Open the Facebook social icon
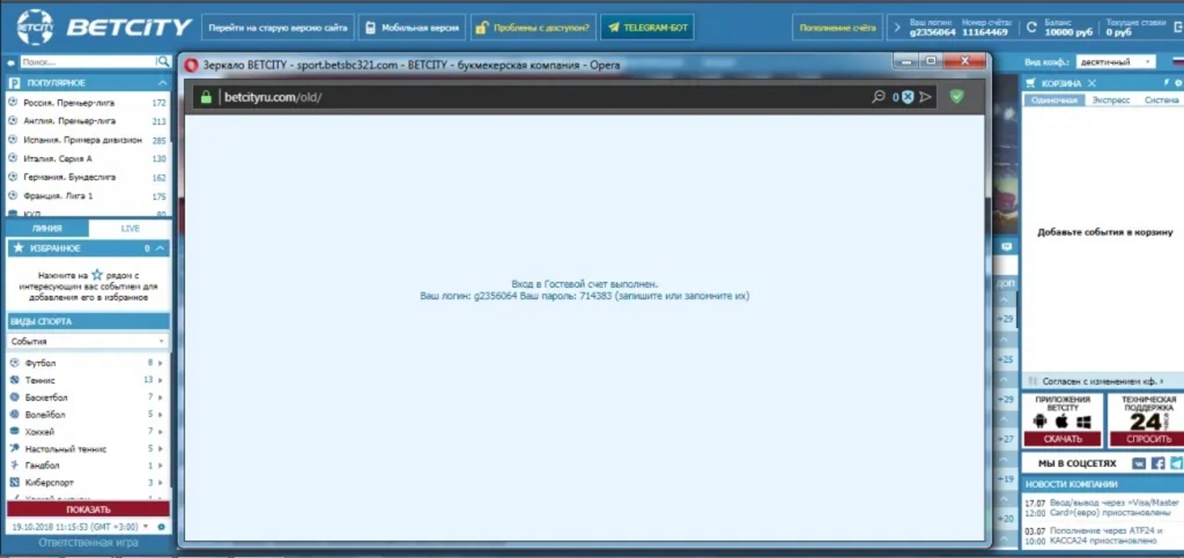The image size is (1184, 558). click(x=1158, y=463)
